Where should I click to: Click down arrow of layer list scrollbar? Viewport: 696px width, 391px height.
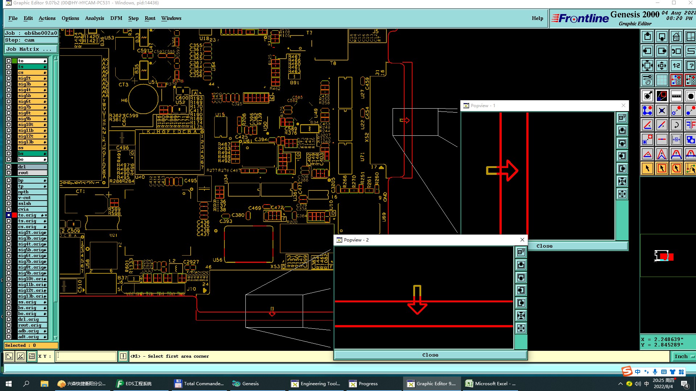point(55,338)
